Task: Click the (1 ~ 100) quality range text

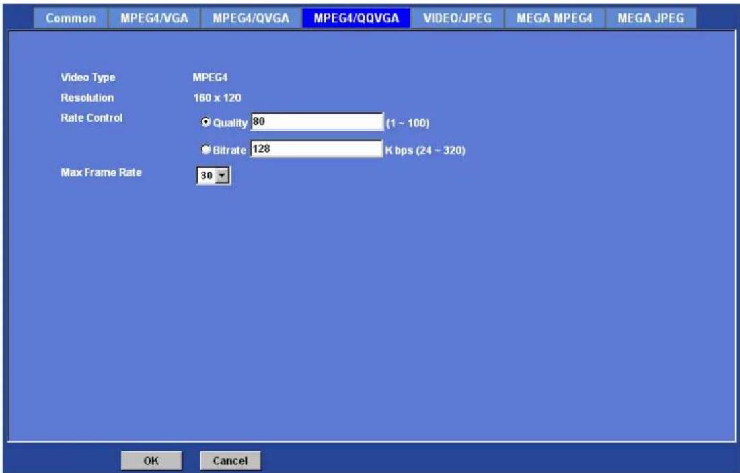Action: 408,123
